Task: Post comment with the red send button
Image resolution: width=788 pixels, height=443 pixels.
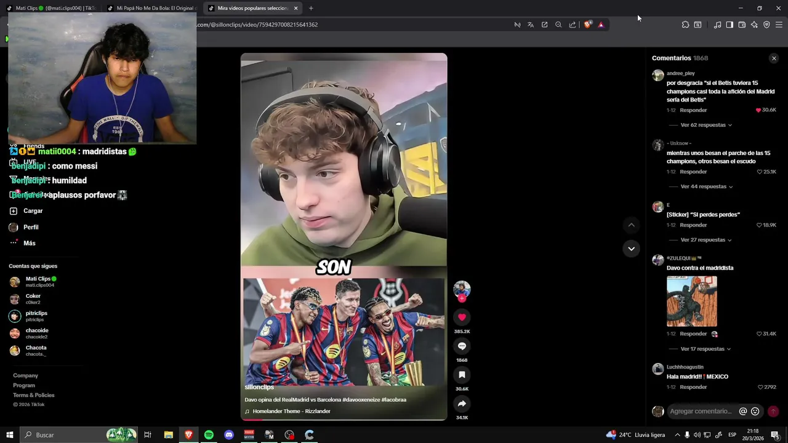Action: pos(773,411)
